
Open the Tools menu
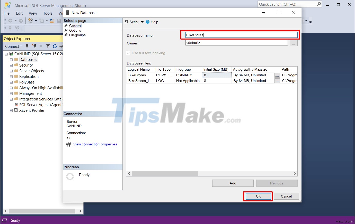click(x=48, y=13)
